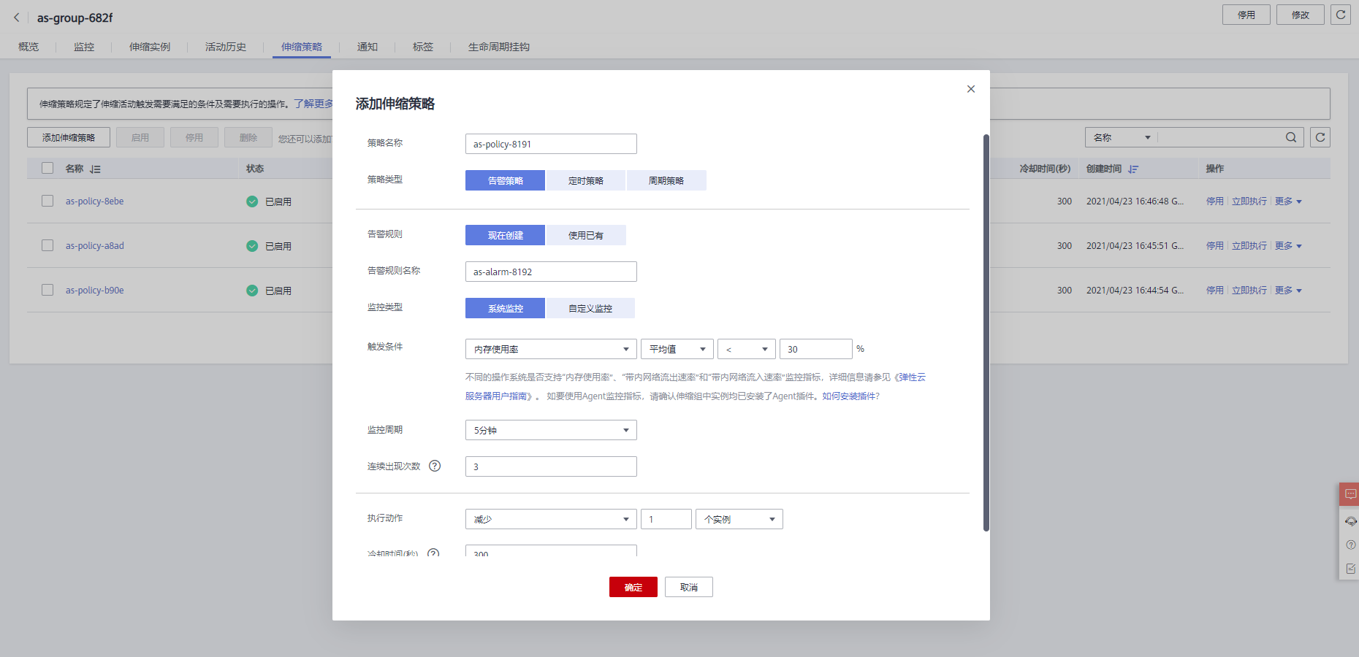
Task: Open the 减少 action dropdown
Action: [551, 519]
